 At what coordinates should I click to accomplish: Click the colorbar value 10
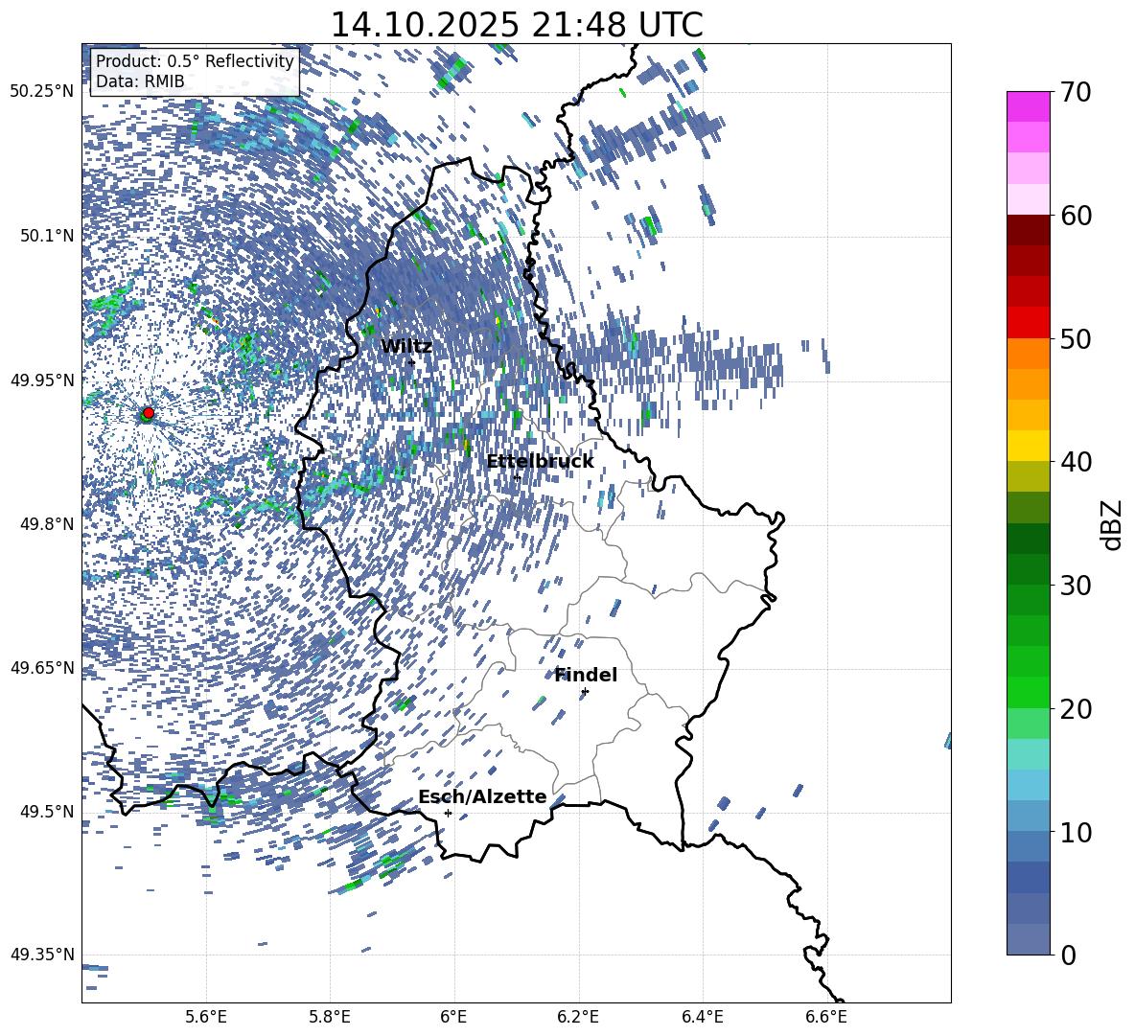[1076, 832]
